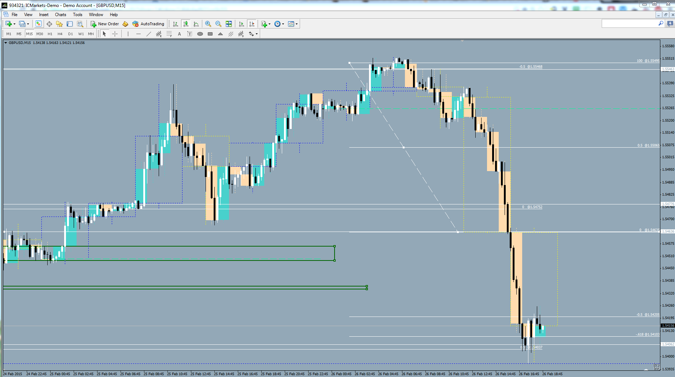Open Periods clock icon
Screen dimensions: 675x377
277,24
